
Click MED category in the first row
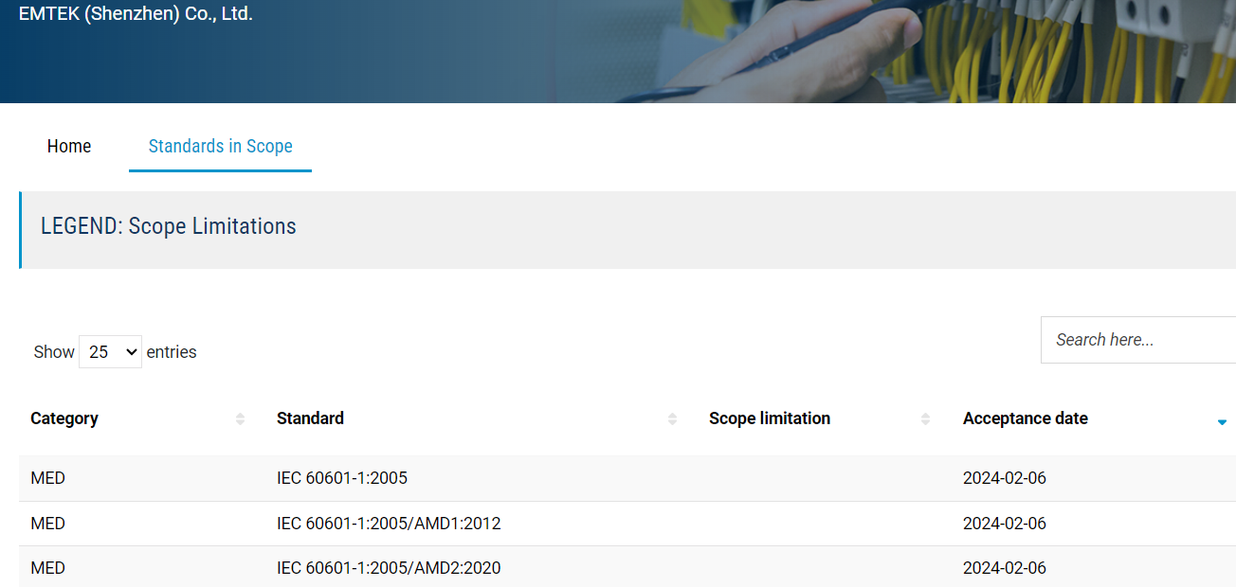[48, 478]
